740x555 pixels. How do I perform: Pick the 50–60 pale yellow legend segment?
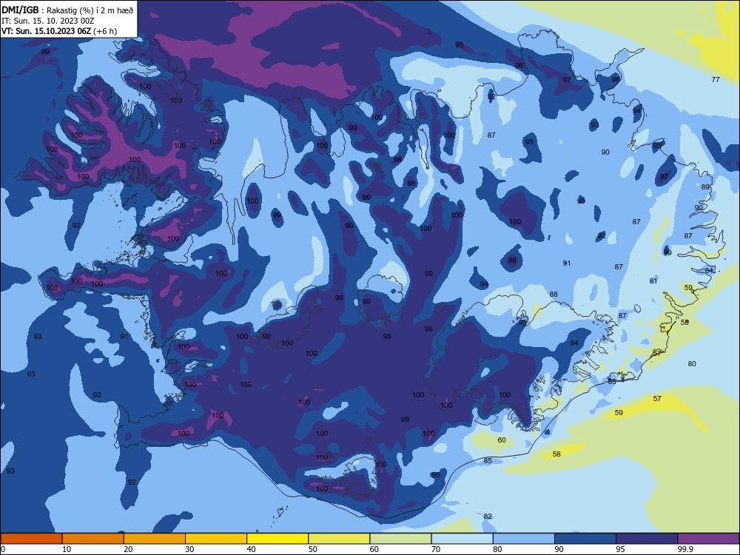coord(340,539)
